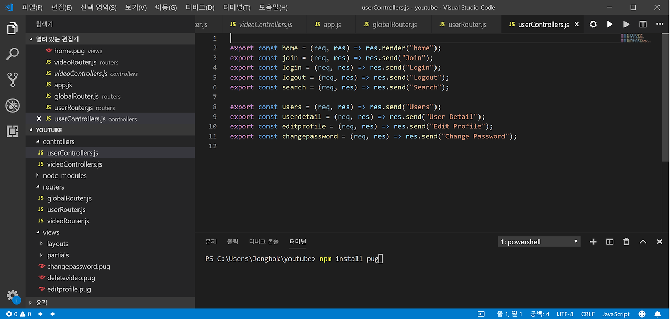This screenshot has width=670, height=319.
Task: Click the VS Code logo in title bar
Action: click(9, 8)
